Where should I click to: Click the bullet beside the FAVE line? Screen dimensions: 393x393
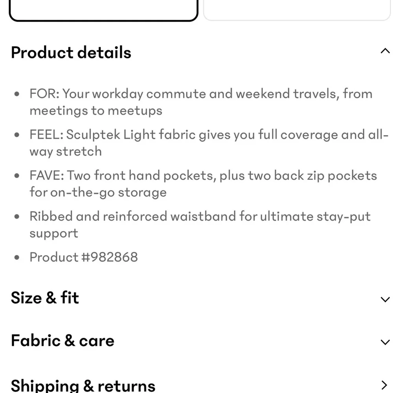(x=17, y=176)
